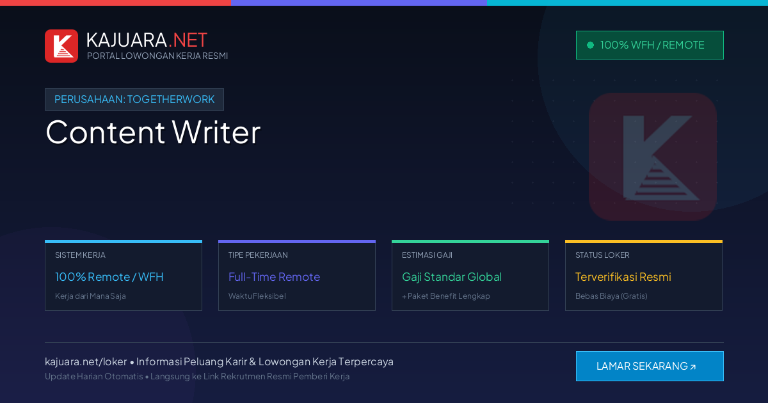Click the 'Update Harian Otomatis' footer line
This screenshot has width=768, height=403.
[x=197, y=376]
